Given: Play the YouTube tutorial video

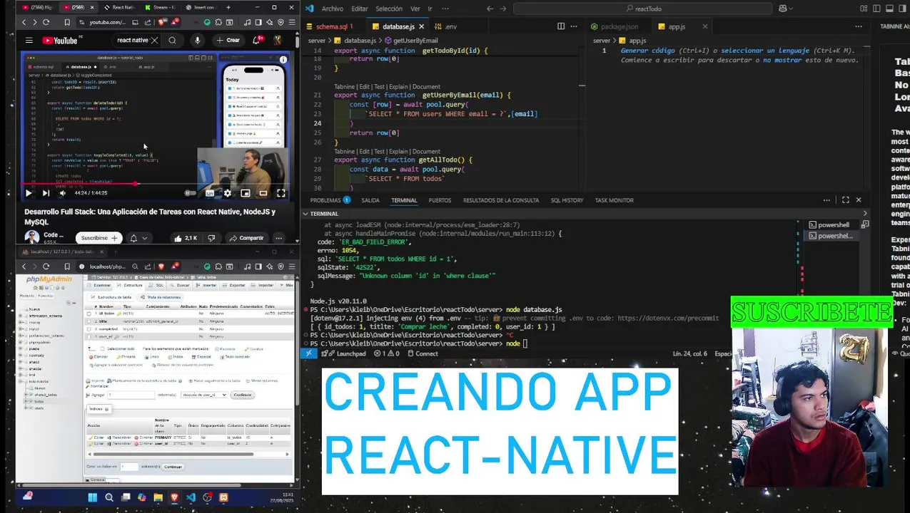Looking at the screenshot, I should point(29,193).
